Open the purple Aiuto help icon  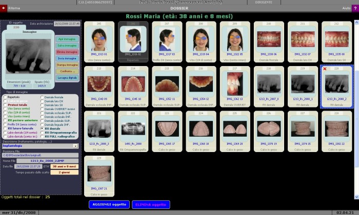[355, 8]
